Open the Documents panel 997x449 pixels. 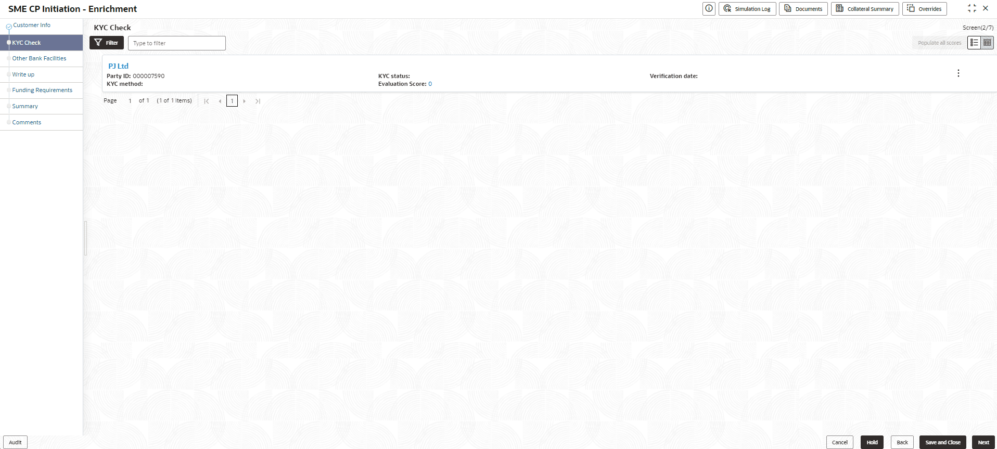803,9
